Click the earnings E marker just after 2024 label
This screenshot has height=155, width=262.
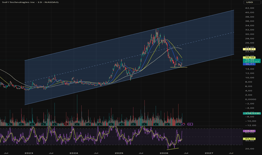(x=77, y=124)
